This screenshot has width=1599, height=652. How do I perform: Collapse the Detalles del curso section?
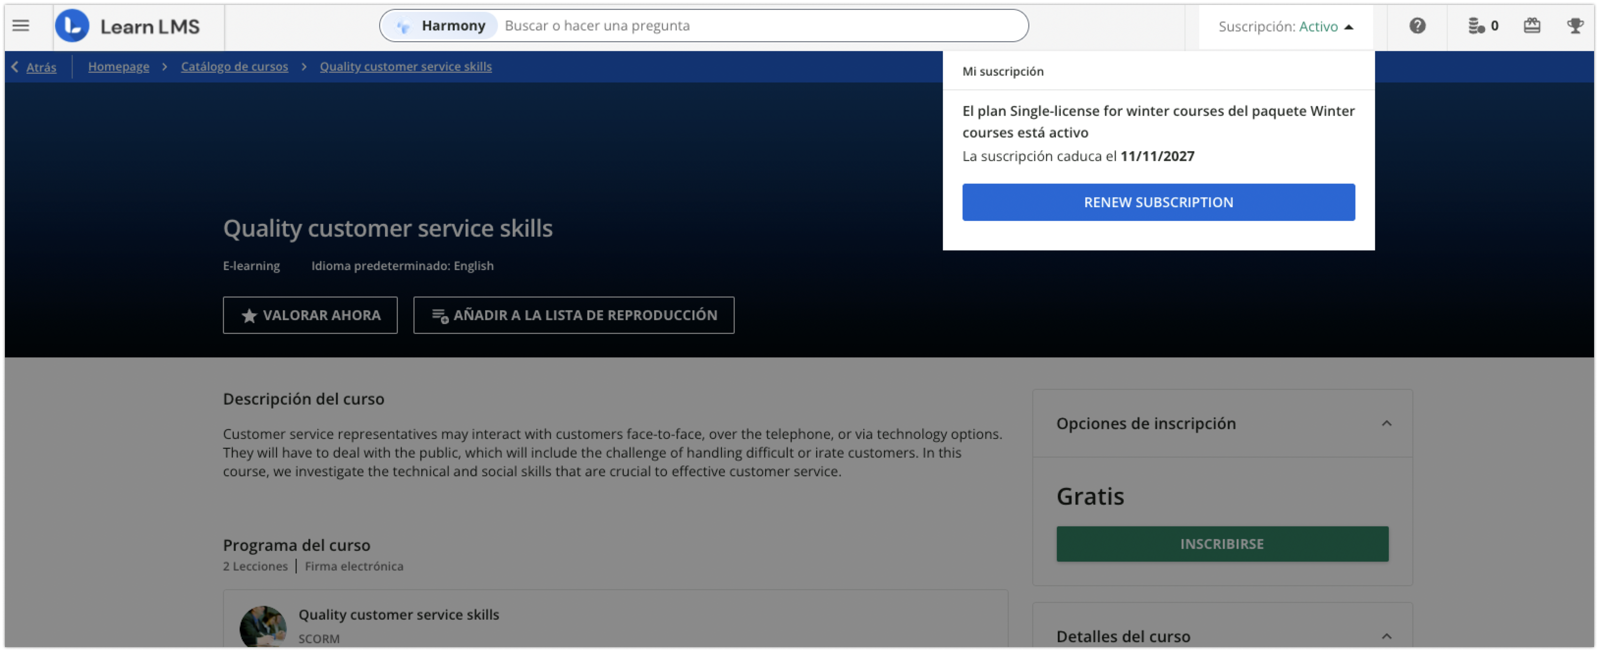coord(1386,636)
